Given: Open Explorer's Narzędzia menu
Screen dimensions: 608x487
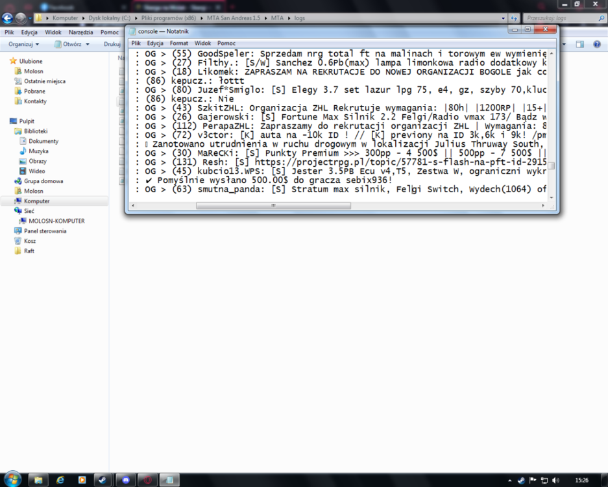Looking at the screenshot, I should 80,32.
